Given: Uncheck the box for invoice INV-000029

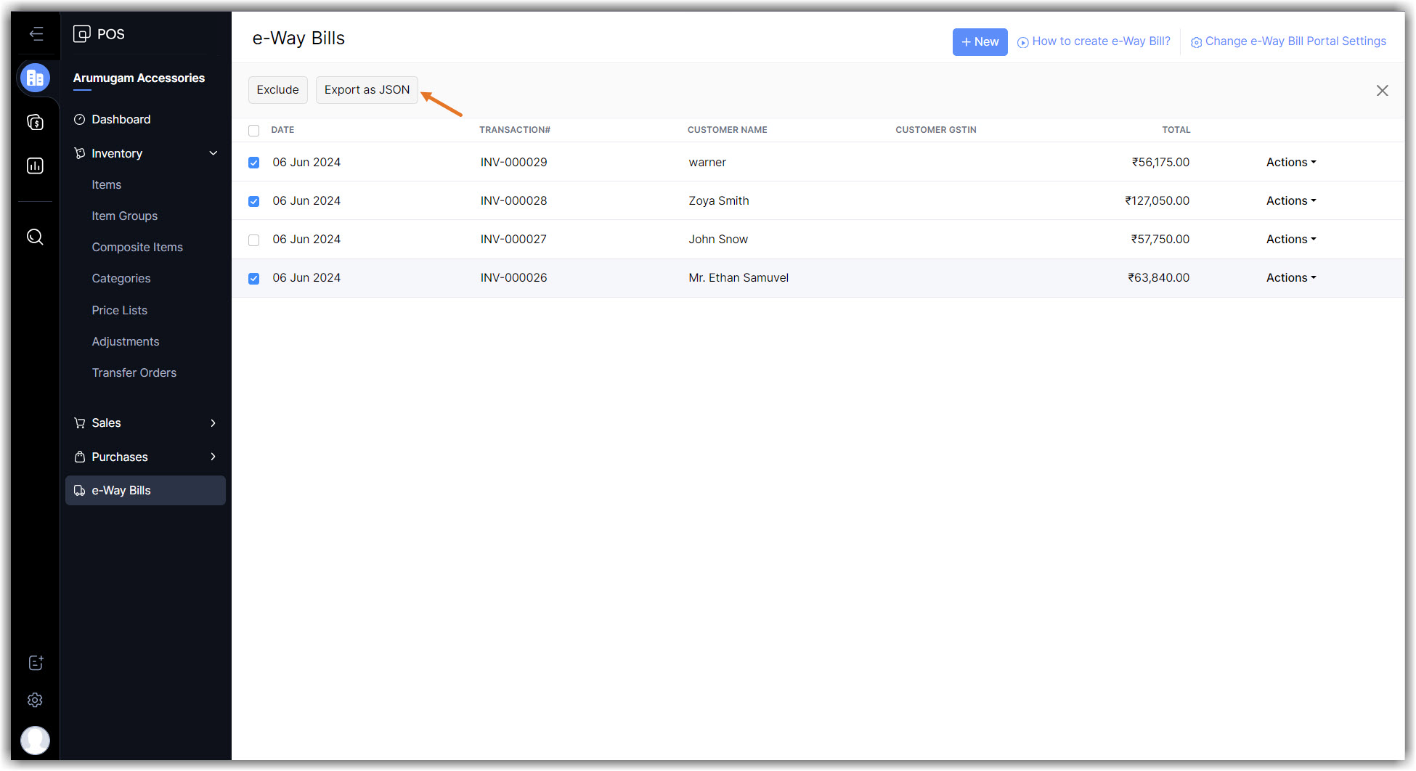Looking at the screenshot, I should point(253,163).
